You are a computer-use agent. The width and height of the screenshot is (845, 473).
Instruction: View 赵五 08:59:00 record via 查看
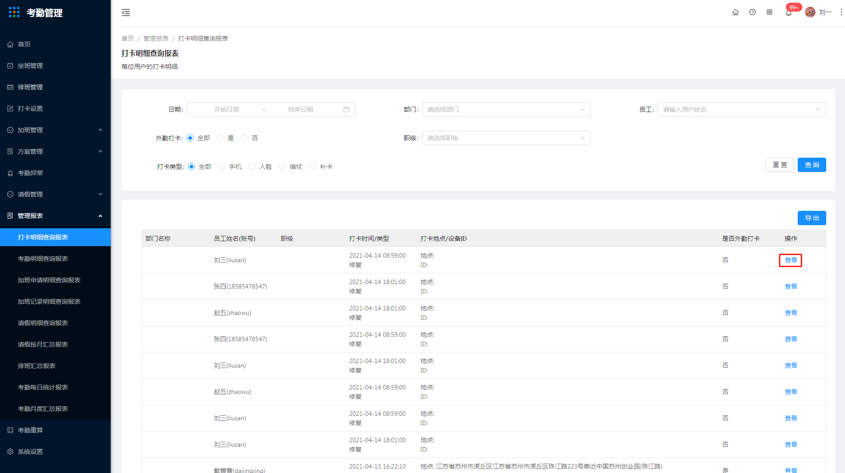[791, 392]
